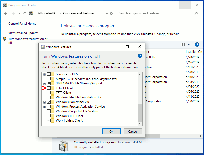Click the Installed On column header
The width and height of the screenshot is (204, 155).
click(x=194, y=52)
